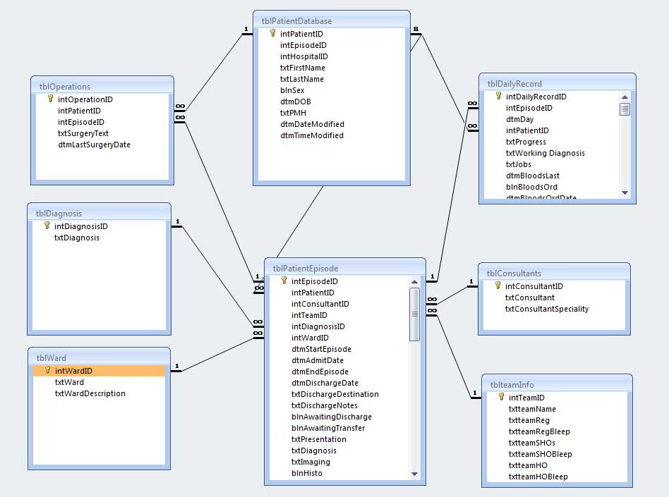Viewport: 669px width, 497px height.
Task: Select dtmTimeModified field
Action: pos(312,135)
